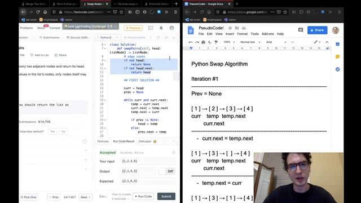This screenshot has height=203, width=361.
Task: Click the LeetCode address bar
Action: 84,12
